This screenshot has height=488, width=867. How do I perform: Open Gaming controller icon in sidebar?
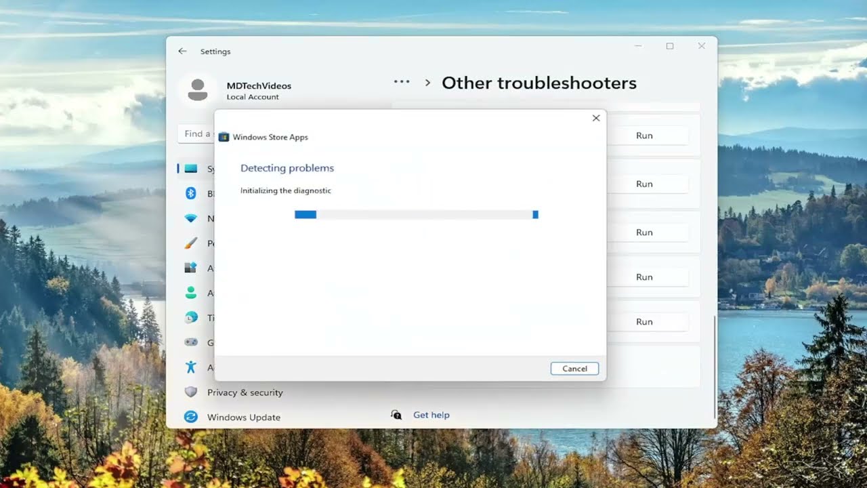tap(191, 342)
